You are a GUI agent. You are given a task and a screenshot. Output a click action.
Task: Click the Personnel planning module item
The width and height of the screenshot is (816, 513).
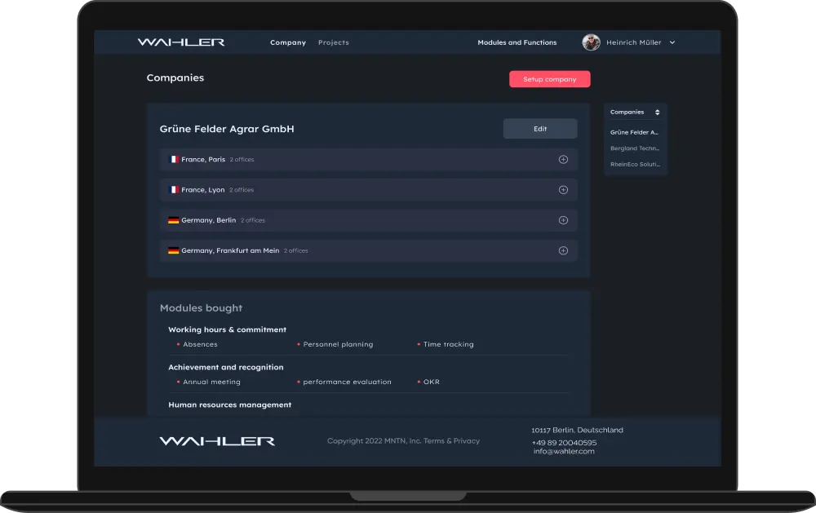pyautogui.click(x=337, y=344)
